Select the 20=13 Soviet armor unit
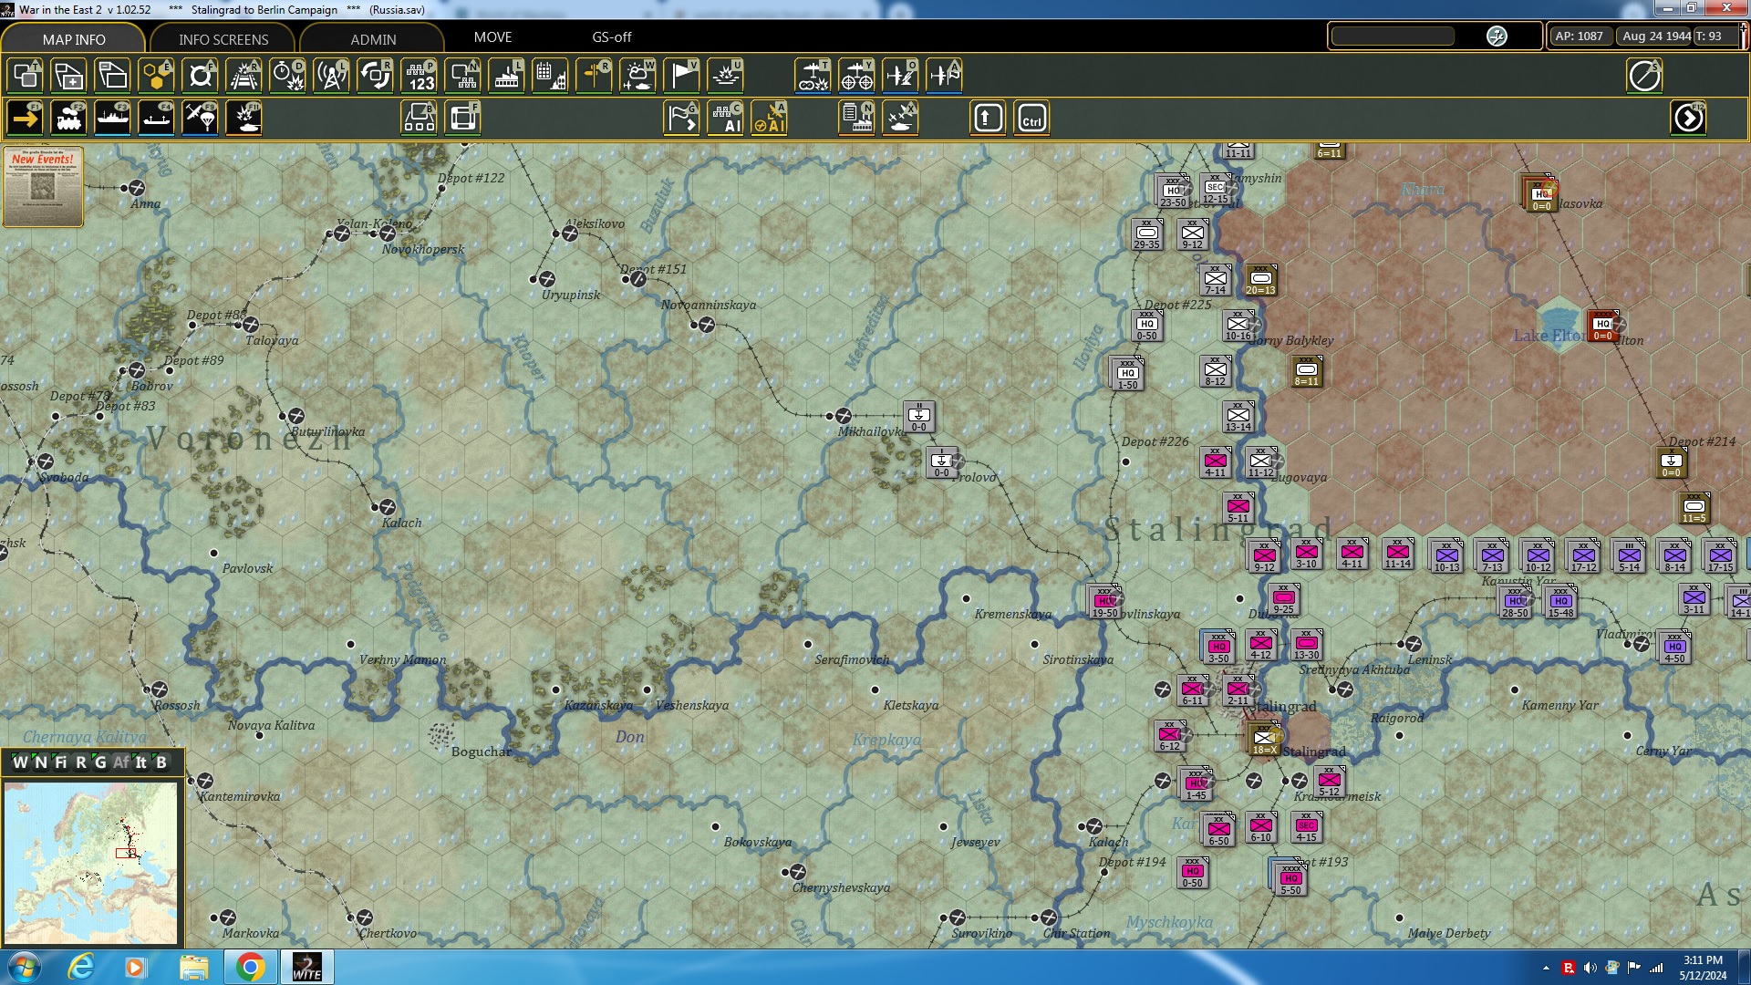The height and width of the screenshot is (985, 1751). [x=1260, y=279]
